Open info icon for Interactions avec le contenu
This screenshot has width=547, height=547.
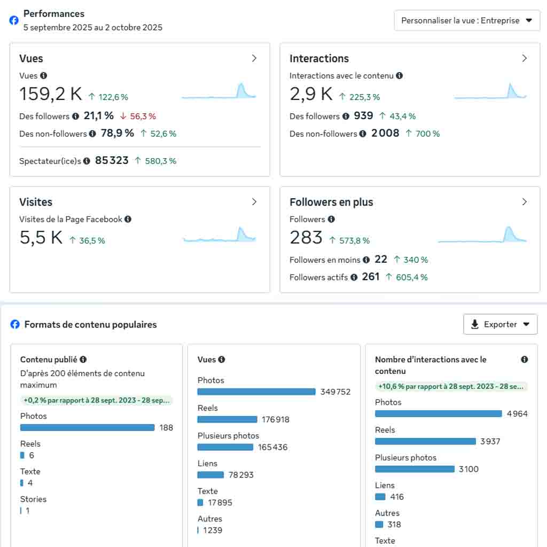400,75
